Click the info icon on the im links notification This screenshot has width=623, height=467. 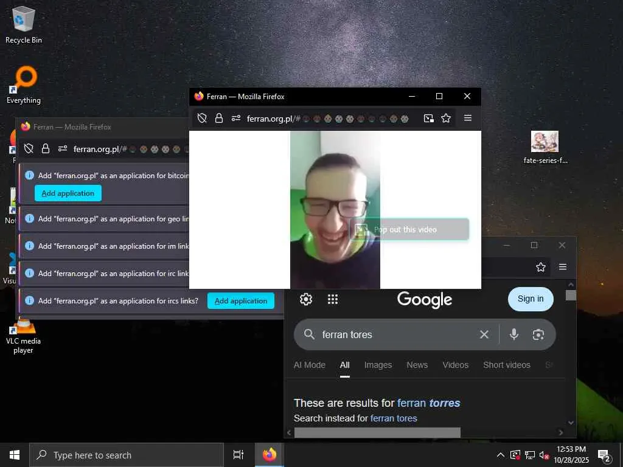(x=29, y=246)
